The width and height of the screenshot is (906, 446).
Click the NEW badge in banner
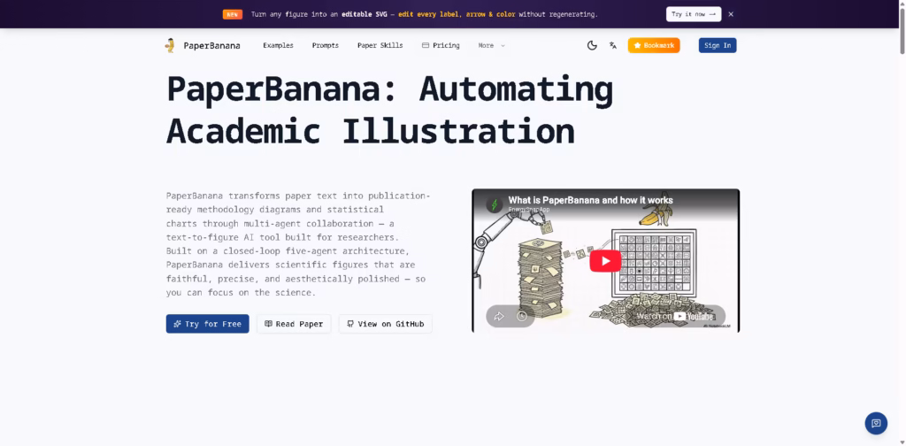click(233, 14)
